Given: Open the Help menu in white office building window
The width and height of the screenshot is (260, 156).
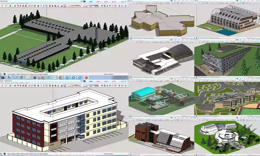Looking at the screenshot, I should pos(27,83).
